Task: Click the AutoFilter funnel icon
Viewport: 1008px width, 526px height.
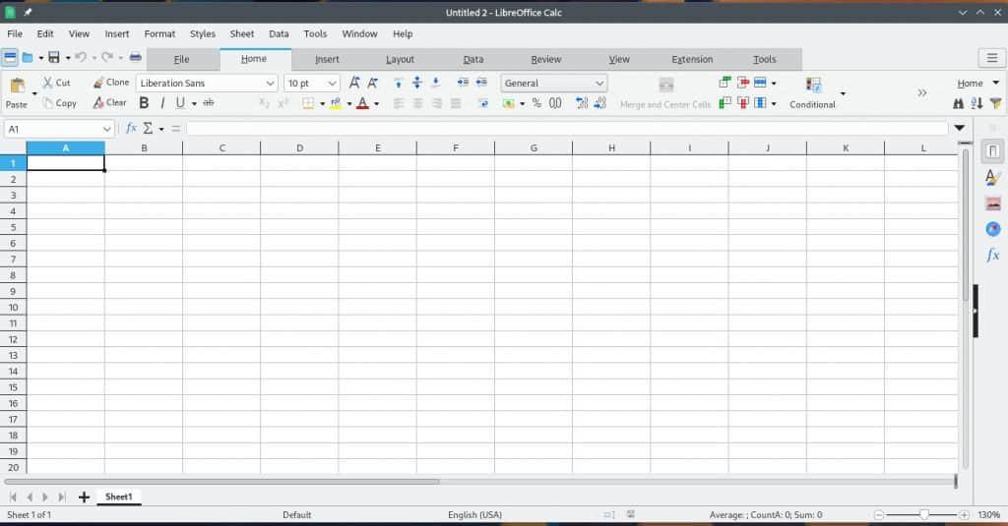Action: point(995,103)
